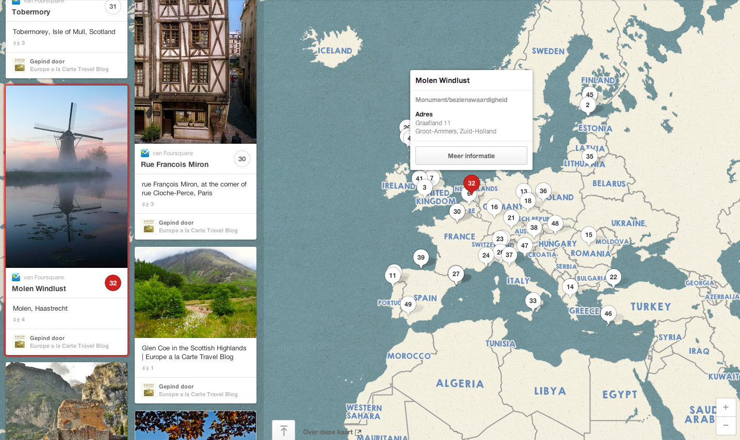The height and width of the screenshot is (440, 740).
Task: Select the red map pin 32
Action: (x=471, y=183)
